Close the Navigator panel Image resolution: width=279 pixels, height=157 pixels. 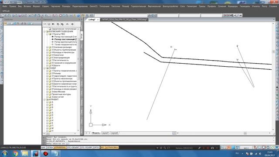click(82, 19)
